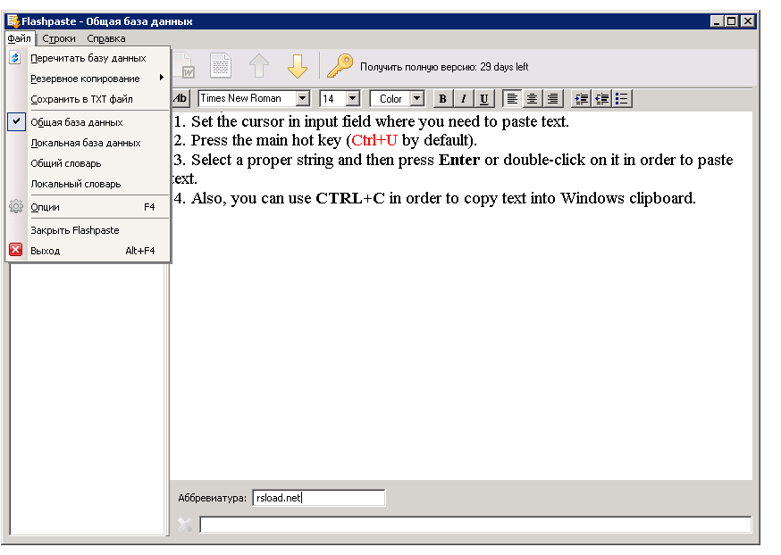Move string down with yellow arrow
The width and height of the screenshot is (781, 555).
click(298, 66)
